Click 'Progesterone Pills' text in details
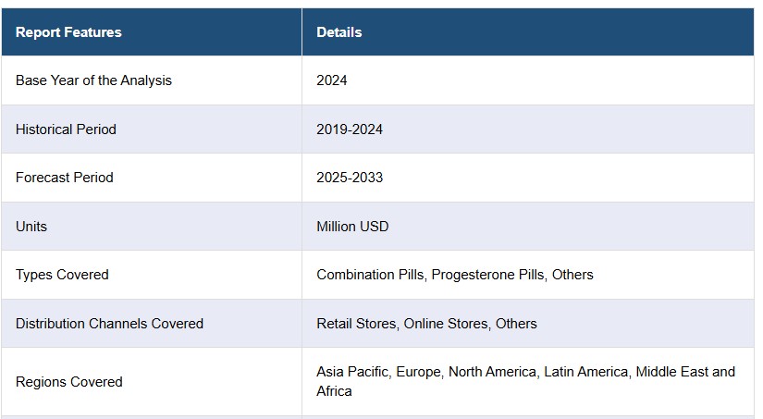The height and width of the screenshot is (419, 763). pyautogui.click(x=487, y=275)
